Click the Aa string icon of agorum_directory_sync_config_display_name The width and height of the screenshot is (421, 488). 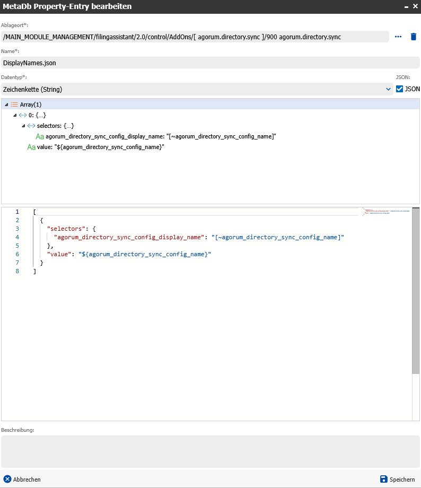point(40,136)
